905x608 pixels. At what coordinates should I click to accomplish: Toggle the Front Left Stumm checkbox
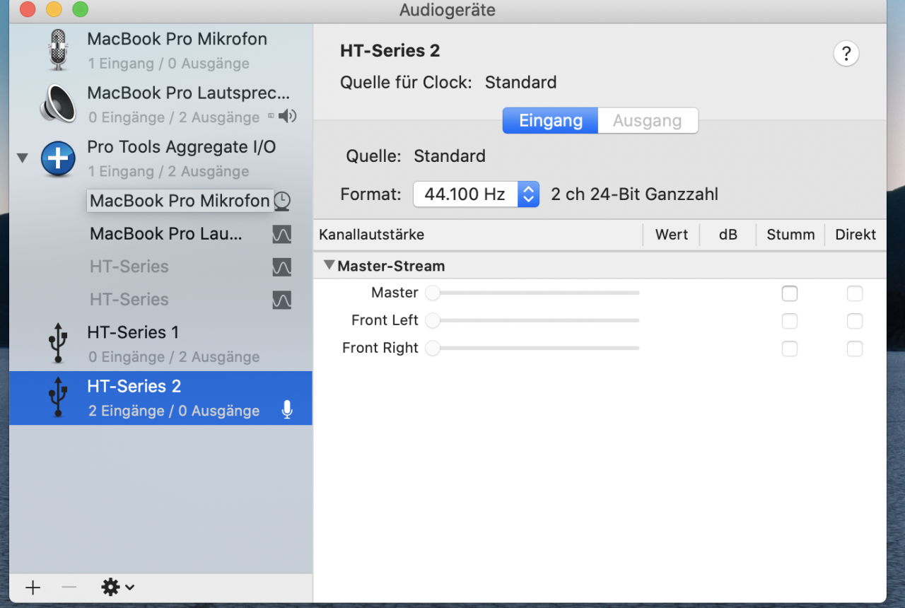[x=790, y=321]
